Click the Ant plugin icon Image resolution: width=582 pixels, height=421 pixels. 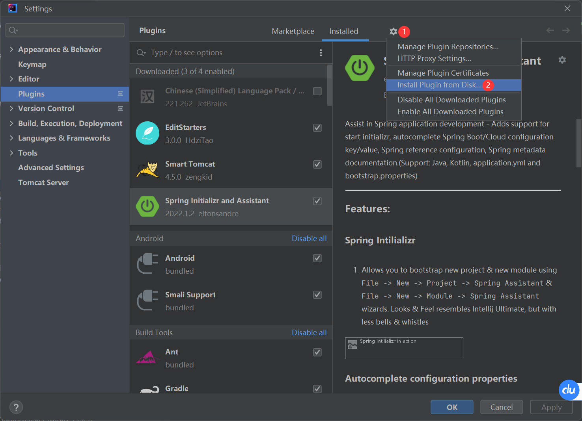pos(147,357)
